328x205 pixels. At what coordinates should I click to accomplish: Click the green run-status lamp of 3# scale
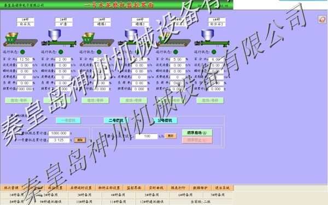(99, 52)
